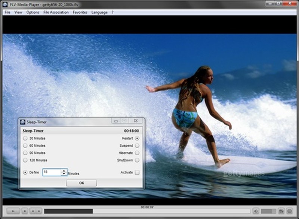Mute the volume speaker icon
This screenshot has width=299, height=219.
(x=256, y=211)
